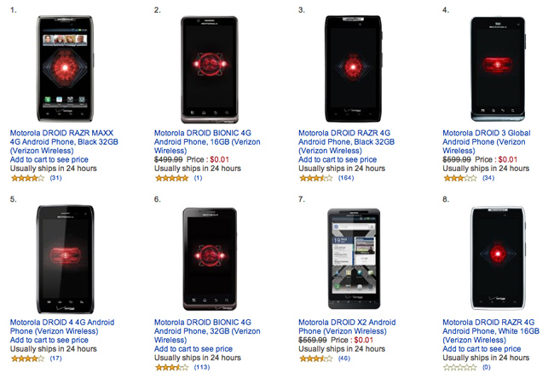Open Motorola DROID X2 Android Phone link

pos(347,327)
